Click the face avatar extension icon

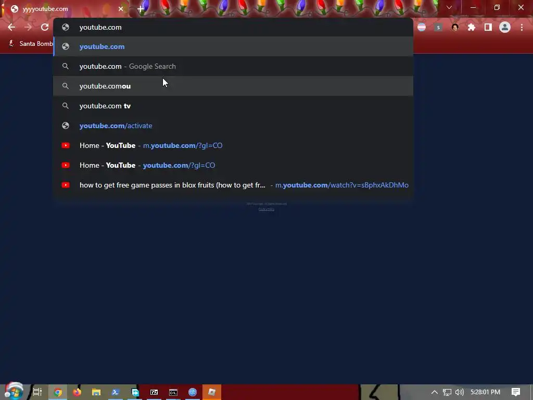coord(455,27)
